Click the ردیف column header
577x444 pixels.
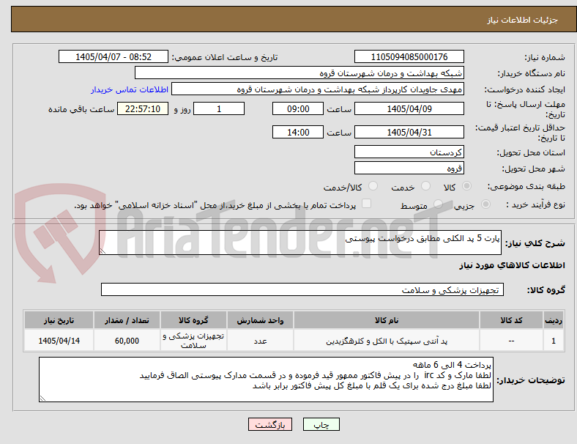point(553,320)
